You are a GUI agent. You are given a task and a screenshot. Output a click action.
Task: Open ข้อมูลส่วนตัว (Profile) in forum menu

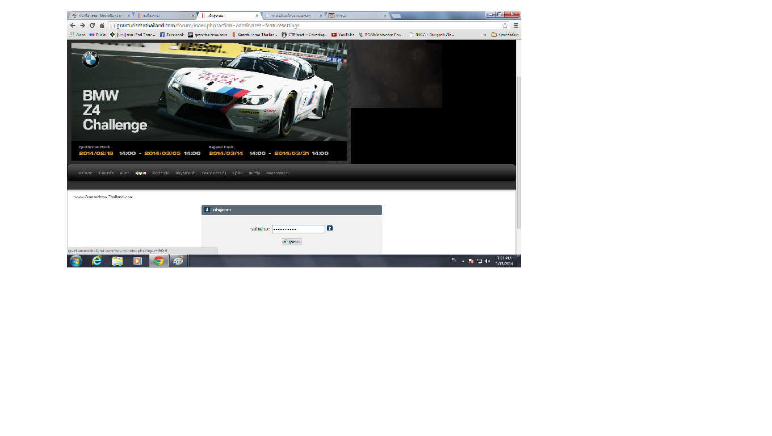186,173
